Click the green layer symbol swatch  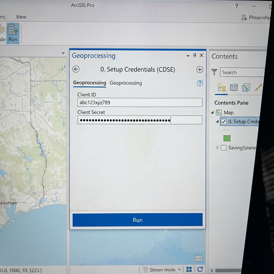click(x=227, y=138)
